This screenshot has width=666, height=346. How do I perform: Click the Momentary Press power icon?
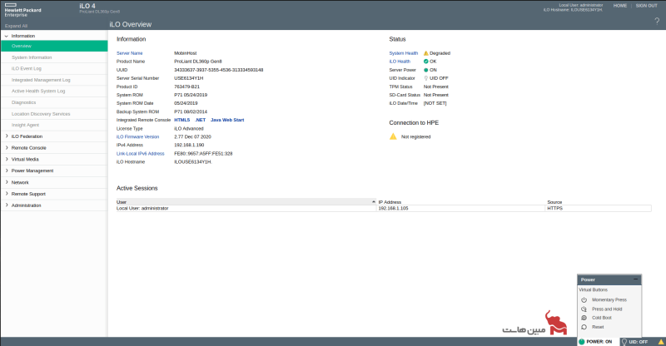[584, 299]
